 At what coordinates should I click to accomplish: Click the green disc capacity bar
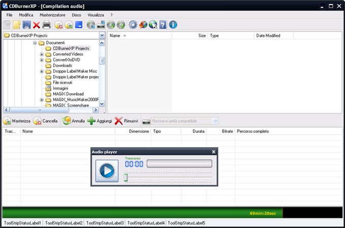click(x=143, y=213)
